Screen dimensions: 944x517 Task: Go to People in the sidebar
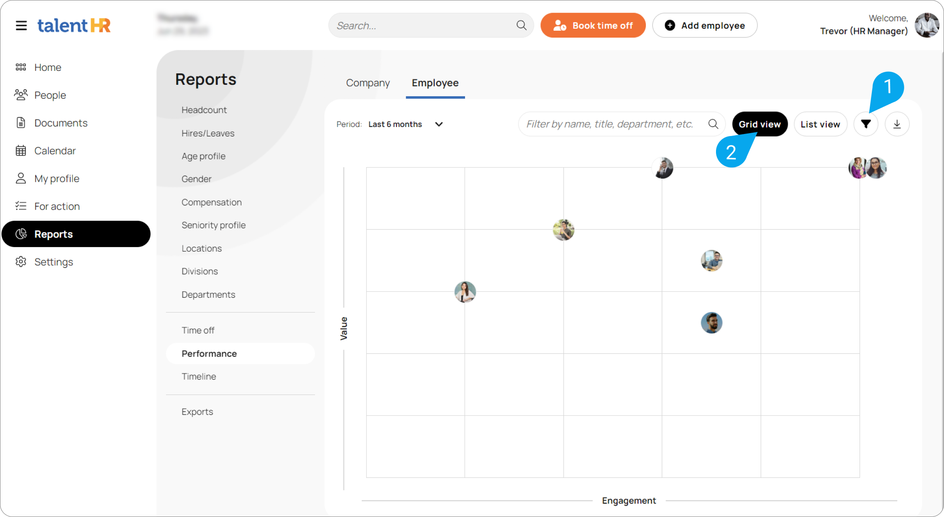[50, 95]
